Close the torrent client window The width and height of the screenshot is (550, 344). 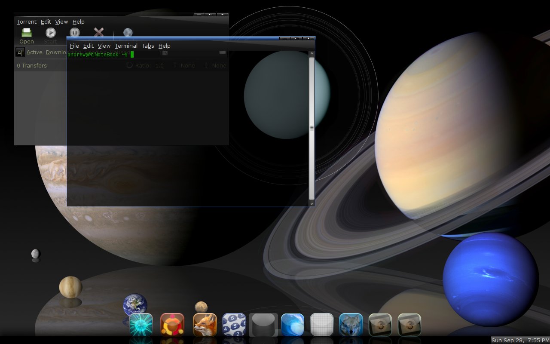[222, 15]
